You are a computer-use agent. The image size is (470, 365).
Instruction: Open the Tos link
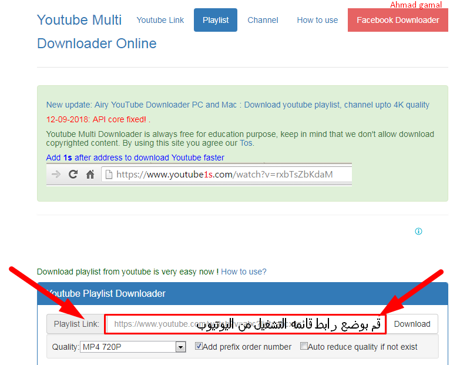click(x=246, y=143)
